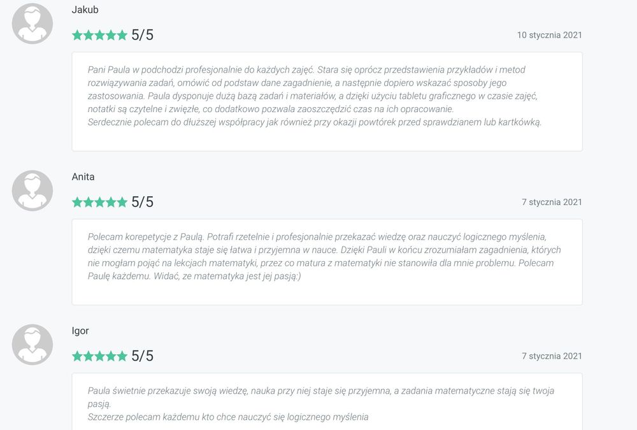This screenshot has width=637, height=430.
Task: Click the reviewer name Jakub
Action: pyautogui.click(x=85, y=10)
